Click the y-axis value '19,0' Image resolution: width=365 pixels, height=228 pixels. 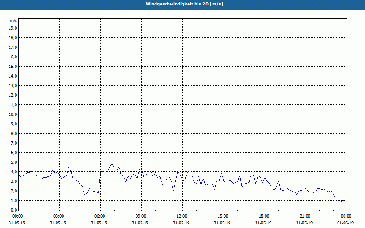(x=13, y=28)
